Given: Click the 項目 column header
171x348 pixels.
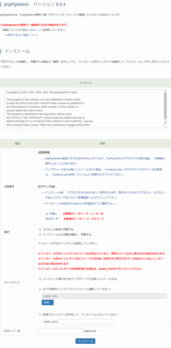Looking at the screenshot, I should (x=17, y=143).
